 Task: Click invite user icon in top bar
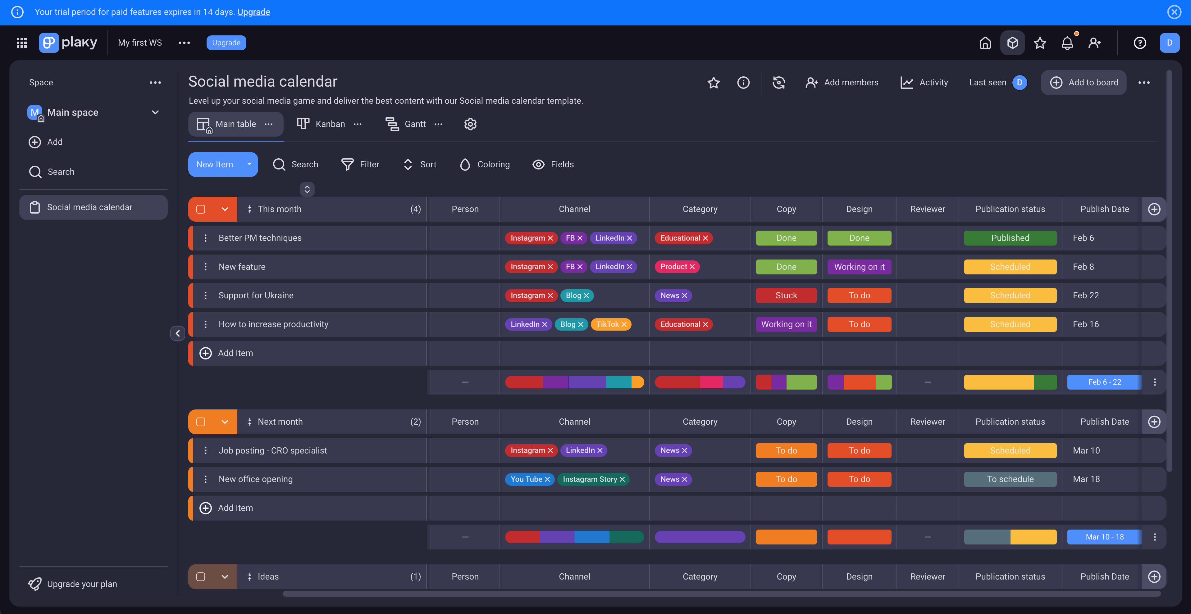(1094, 43)
